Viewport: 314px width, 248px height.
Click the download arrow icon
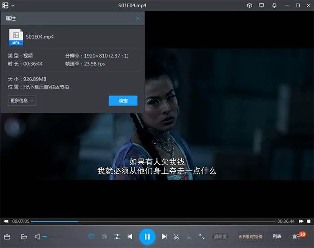(189, 237)
